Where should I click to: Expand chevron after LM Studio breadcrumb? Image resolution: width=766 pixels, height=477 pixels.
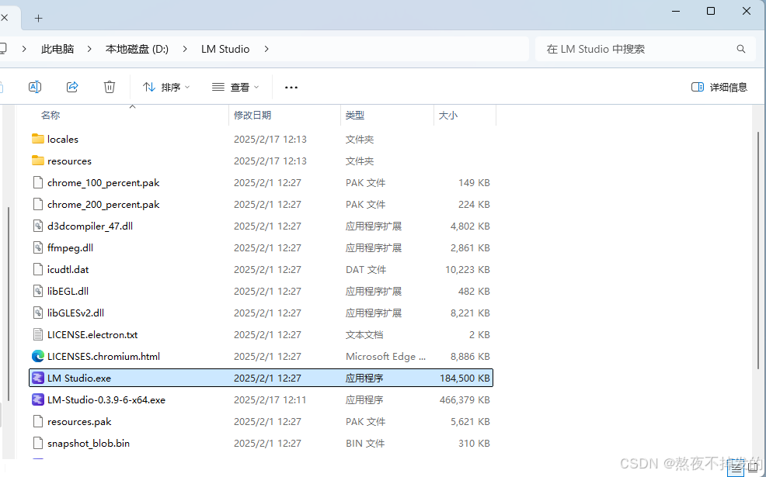(266, 50)
